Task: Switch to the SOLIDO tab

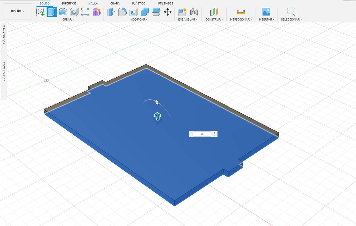Action: [44, 3]
